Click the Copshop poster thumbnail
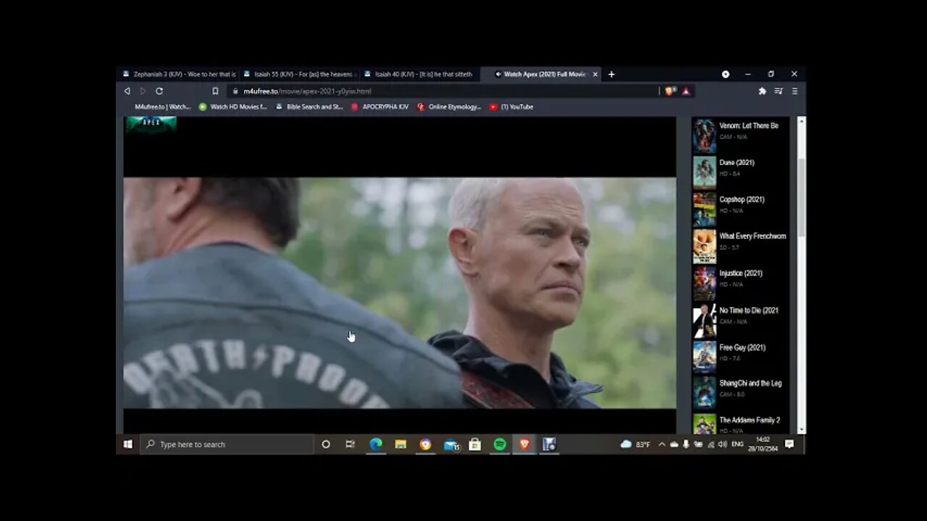 704,209
